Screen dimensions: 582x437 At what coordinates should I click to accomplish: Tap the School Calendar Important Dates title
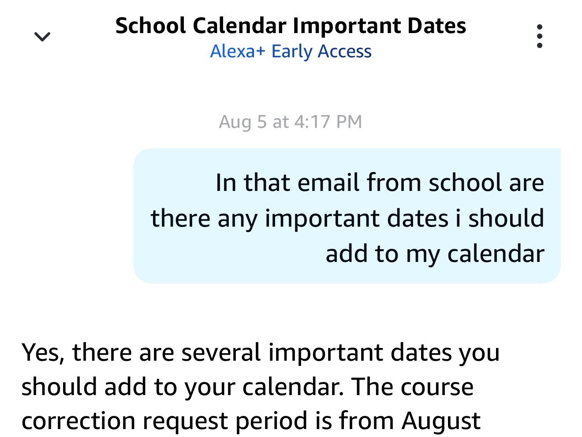[x=291, y=26]
